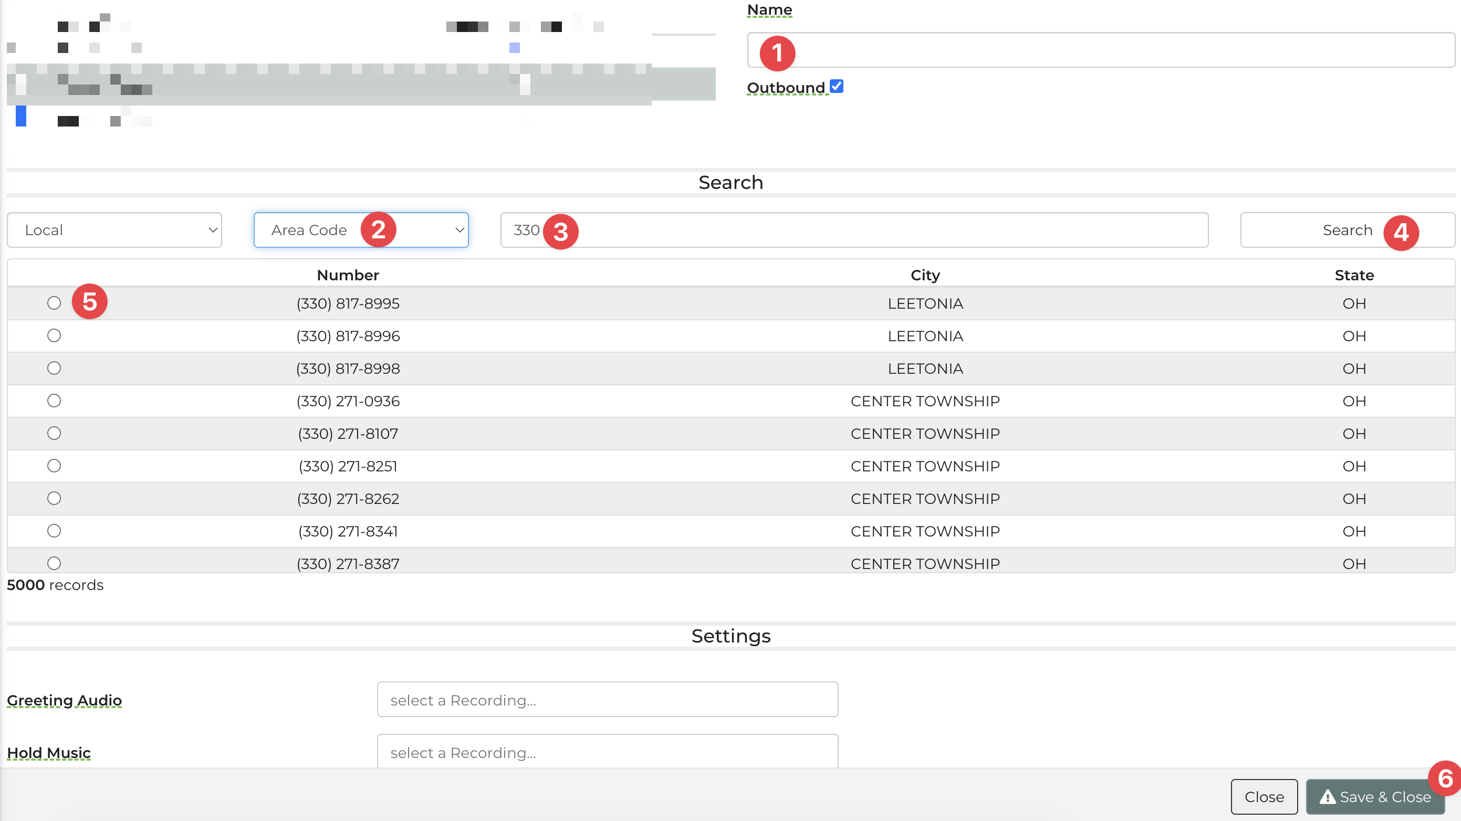Click the Save & Close button

(x=1375, y=797)
